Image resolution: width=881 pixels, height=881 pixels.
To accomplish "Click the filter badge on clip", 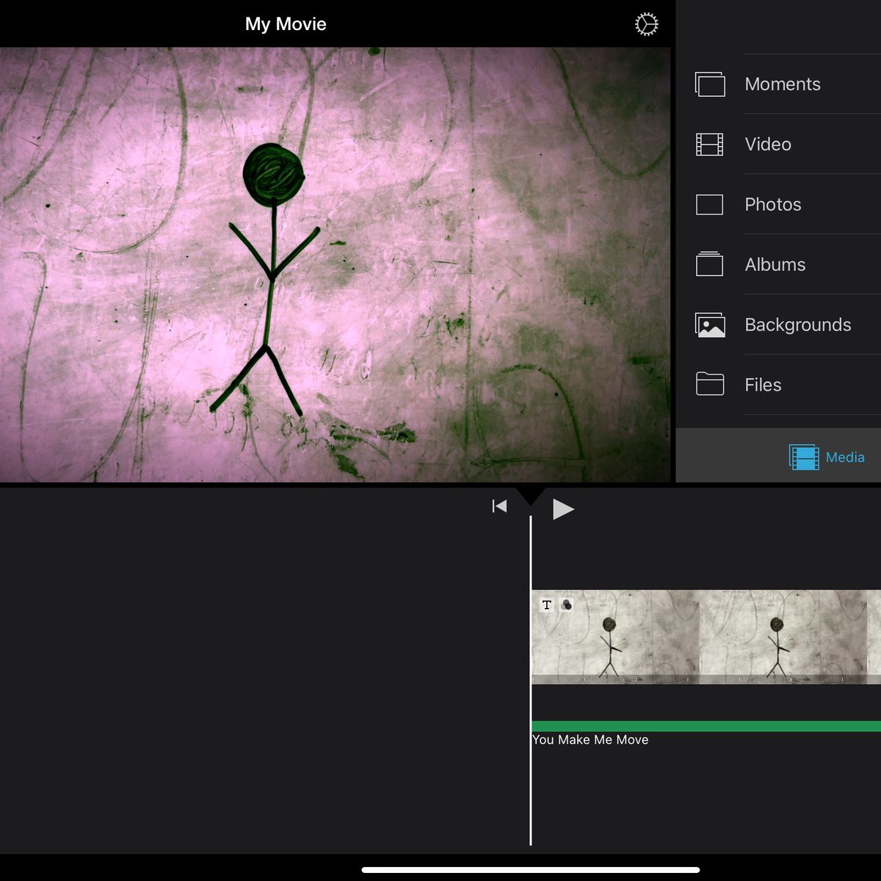I will click(x=566, y=605).
